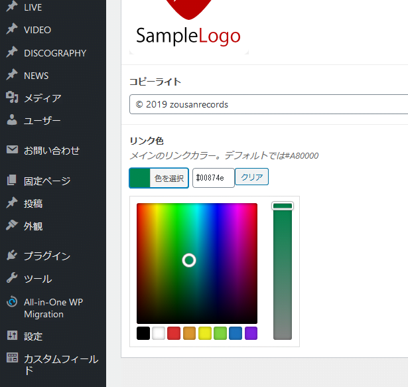
Task: Click the plug icon beside プラグイン
Action: (x=12, y=256)
